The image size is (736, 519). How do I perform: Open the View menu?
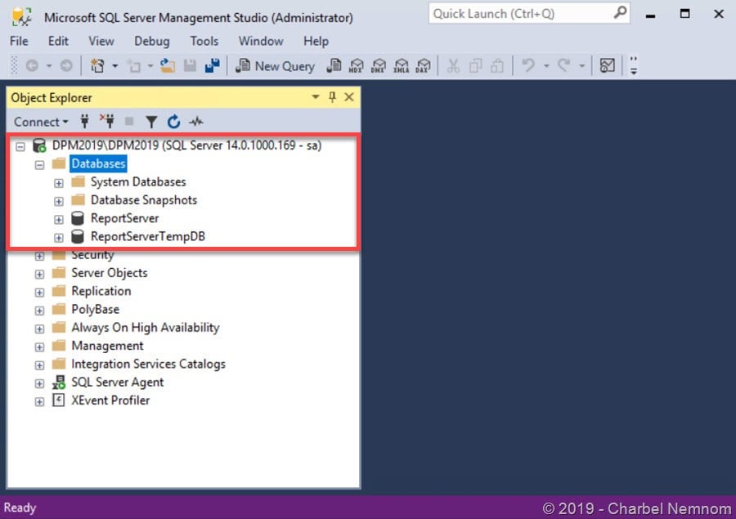(x=101, y=42)
